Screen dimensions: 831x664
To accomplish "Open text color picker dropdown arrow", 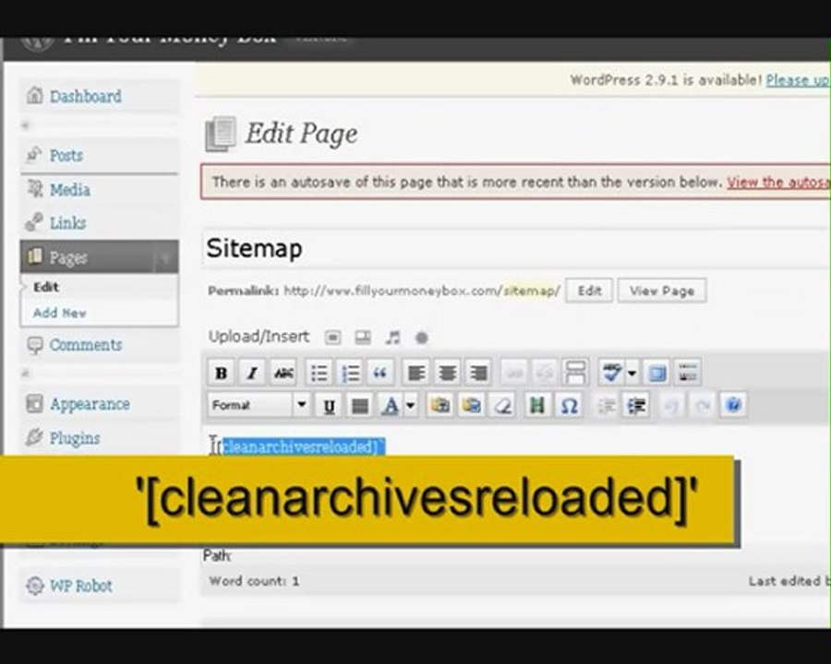I will pyautogui.click(x=410, y=406).
